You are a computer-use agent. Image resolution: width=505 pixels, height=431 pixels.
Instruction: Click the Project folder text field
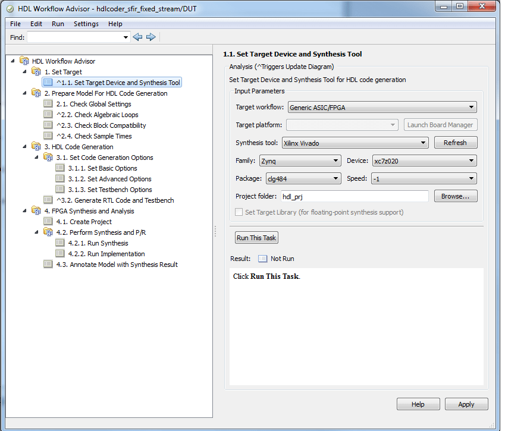point(355,196)
